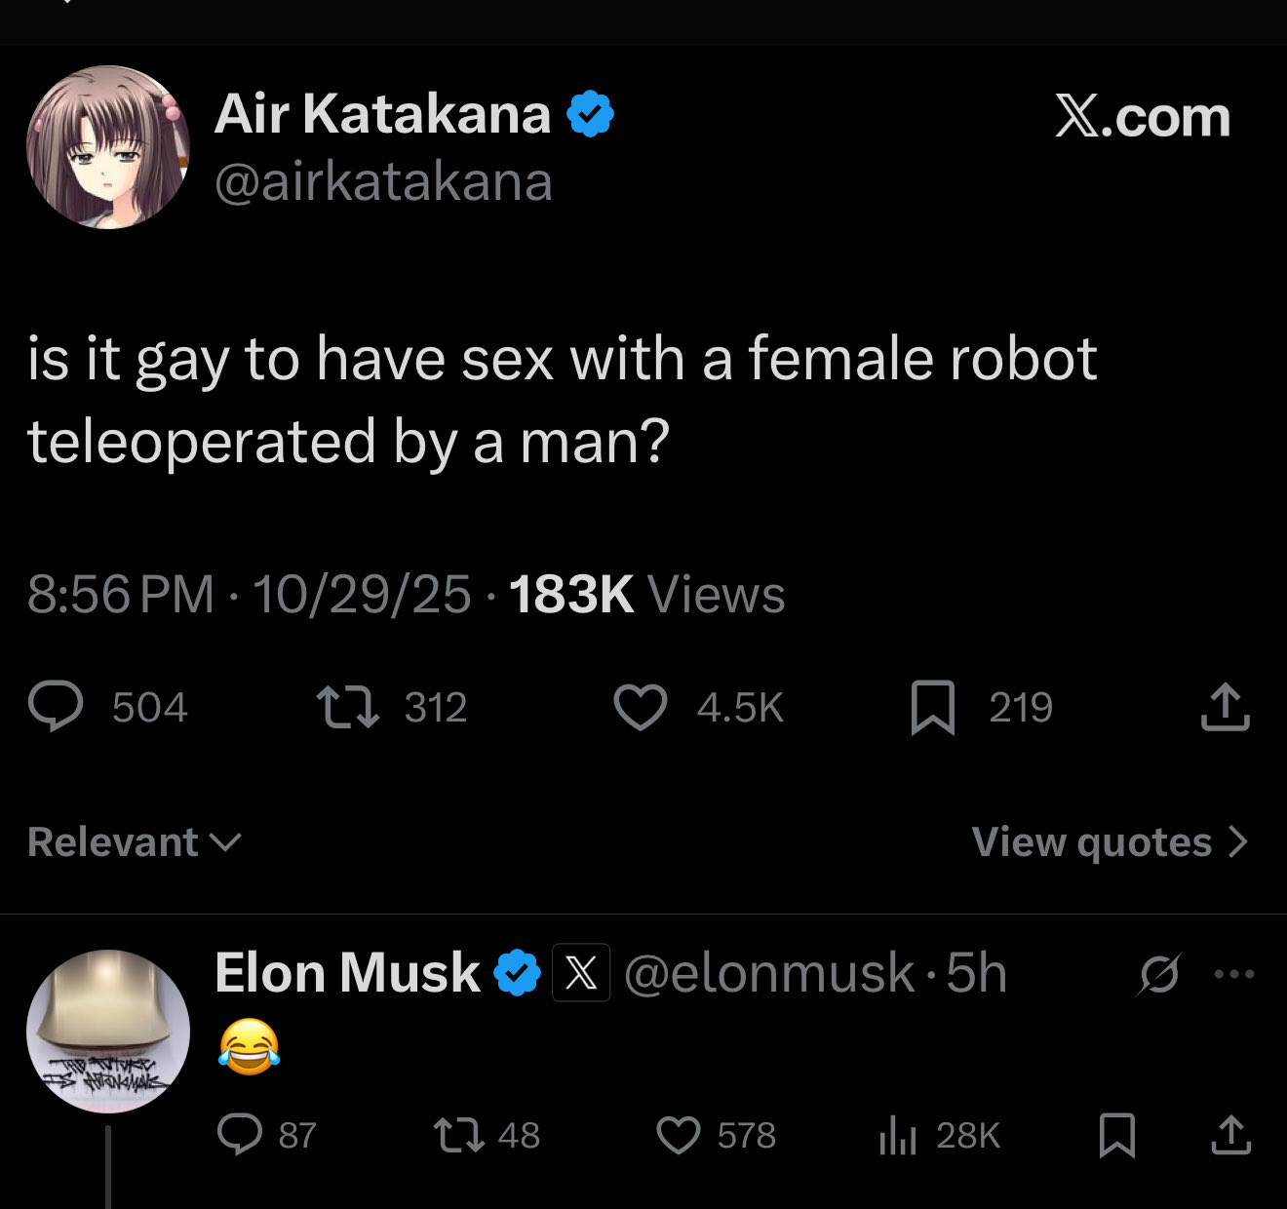The height and width of the screenshot is (1209, 1287).
Task: Bookmark the main post with 219 bookmarks
Action: (x=932, y=707)
